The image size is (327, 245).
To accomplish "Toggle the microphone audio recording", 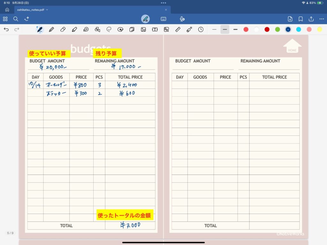I will pyautogui.click(x=182, y=19).
